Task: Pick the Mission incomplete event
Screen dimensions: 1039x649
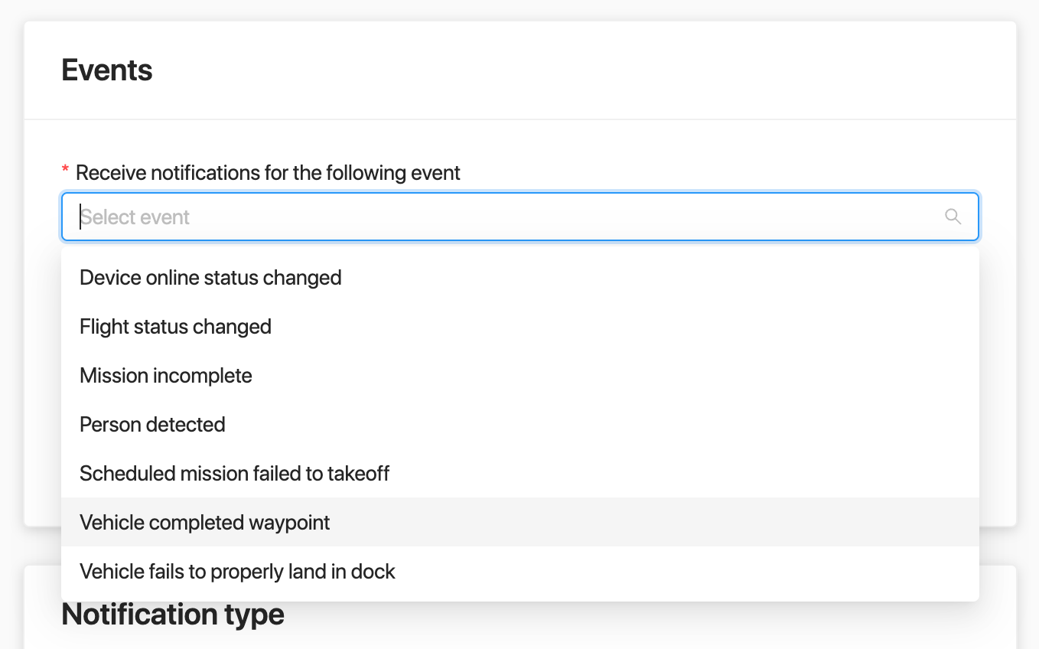Action: click(x=165, y=376)
